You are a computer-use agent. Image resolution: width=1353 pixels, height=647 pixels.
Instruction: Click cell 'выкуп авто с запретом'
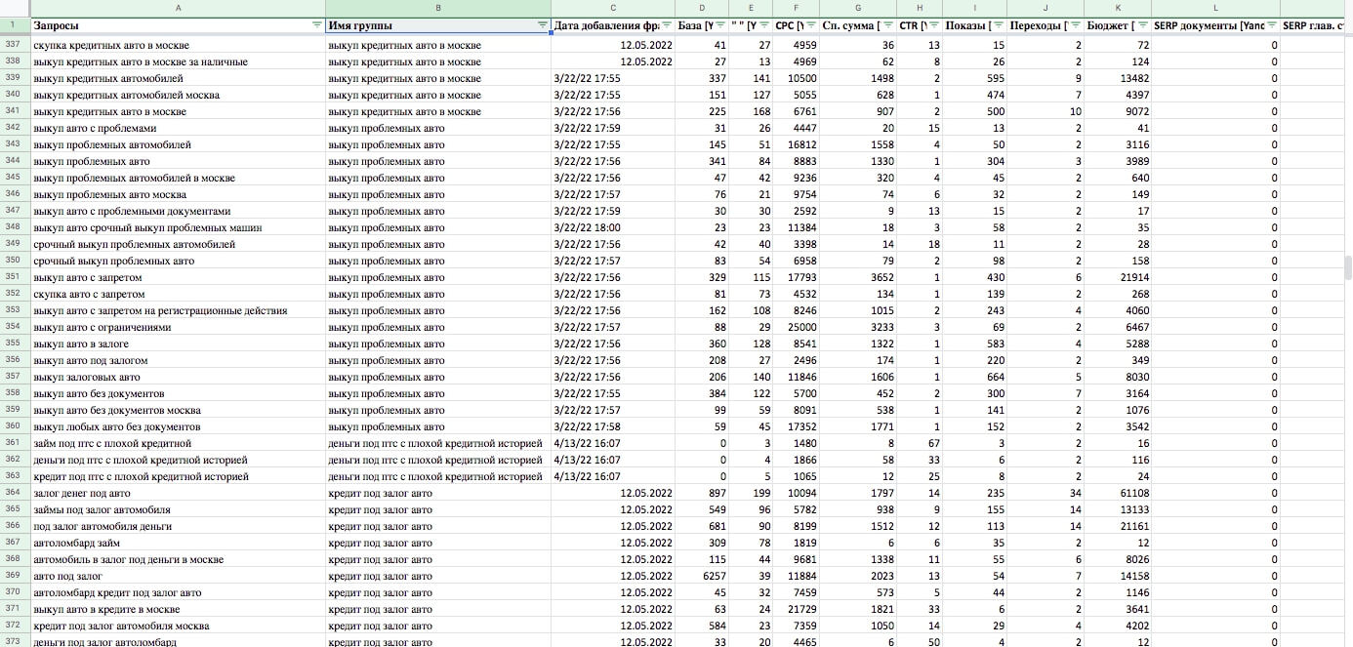[88, 277]
